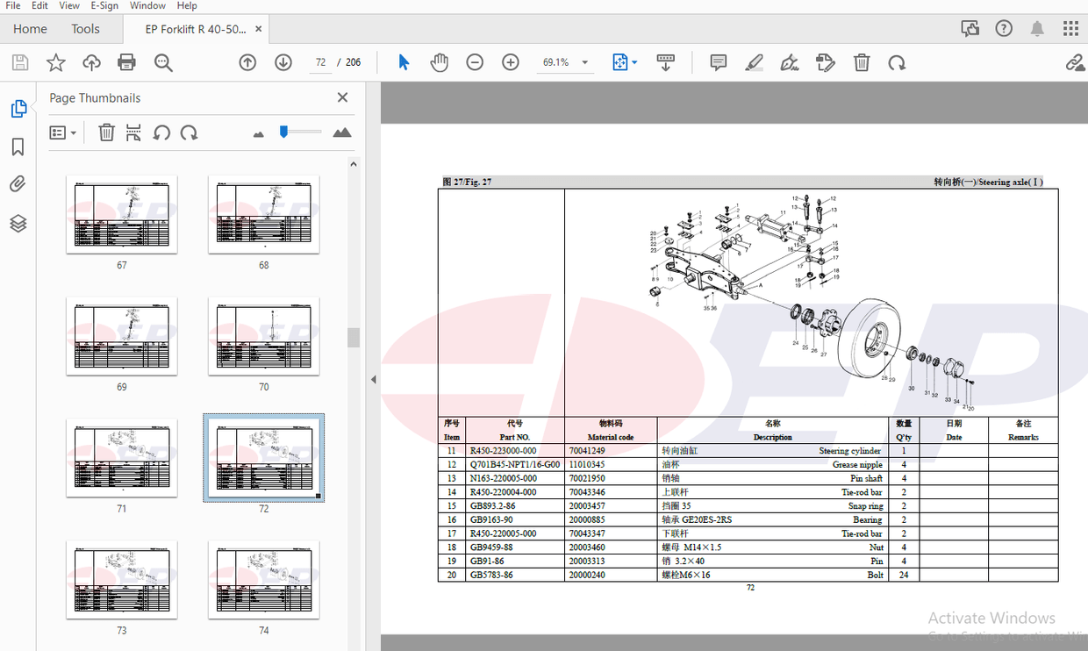Rotate pages clockwise in the thumbnails panel
Image resolution: width=1088 pixels, height=651 pixels.
[x=189, y=132]
